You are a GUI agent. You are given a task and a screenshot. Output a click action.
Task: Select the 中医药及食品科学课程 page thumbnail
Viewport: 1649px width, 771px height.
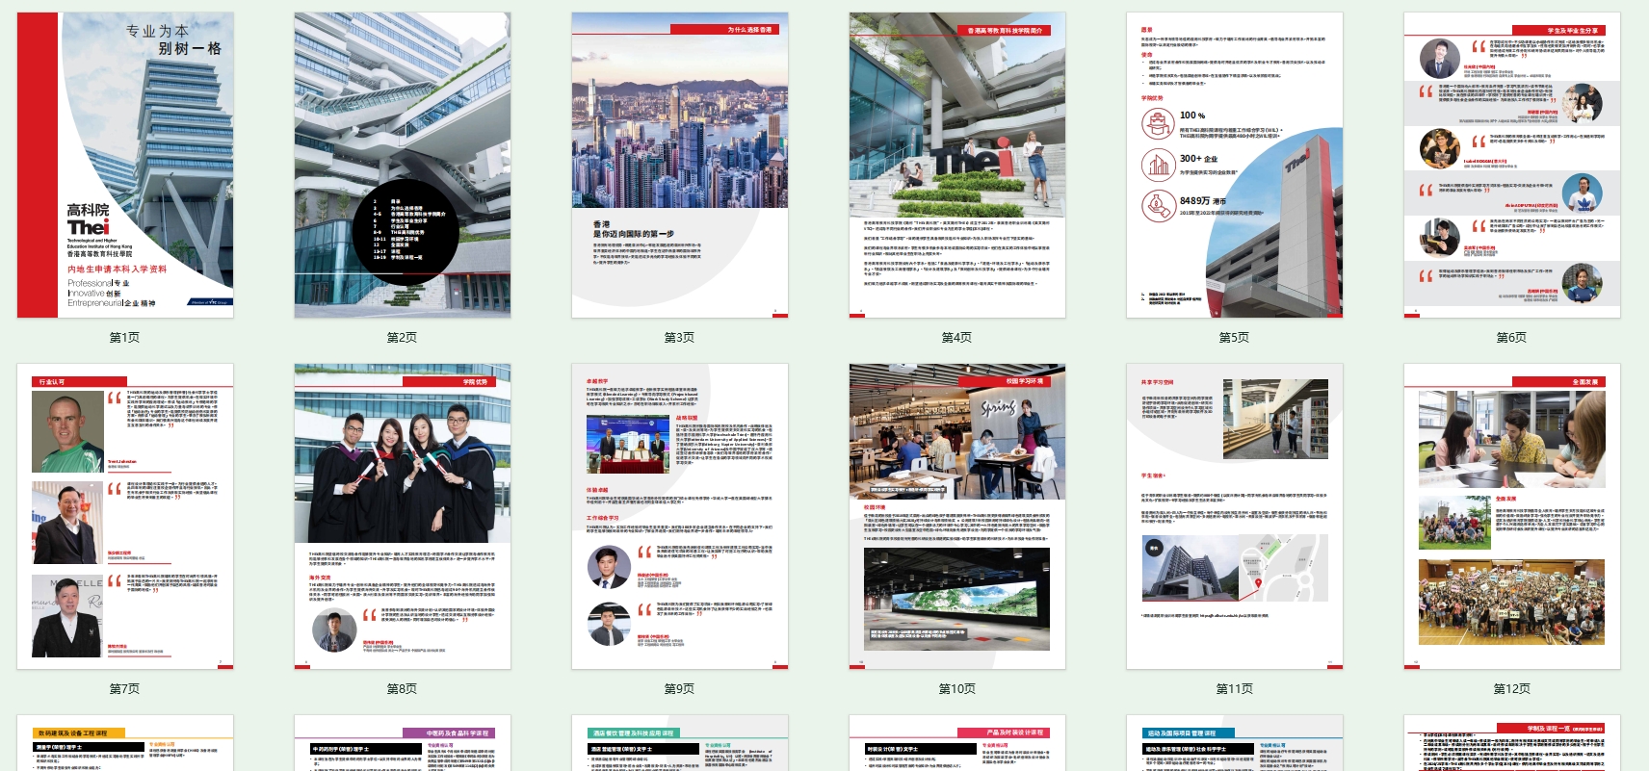403,746
